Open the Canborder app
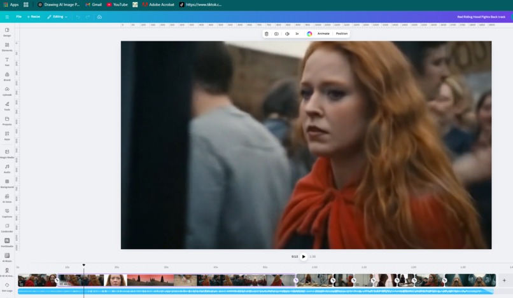Screen dimensions: 513x298 pyautogui.click(x=7, y=227)
